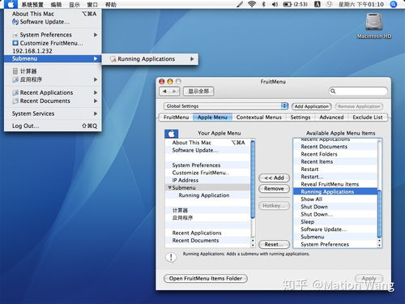Click Open FruitMenu Items Folder button
Image resolution: width=405 pixels, height=304 pixels.
tap(206, 278)
